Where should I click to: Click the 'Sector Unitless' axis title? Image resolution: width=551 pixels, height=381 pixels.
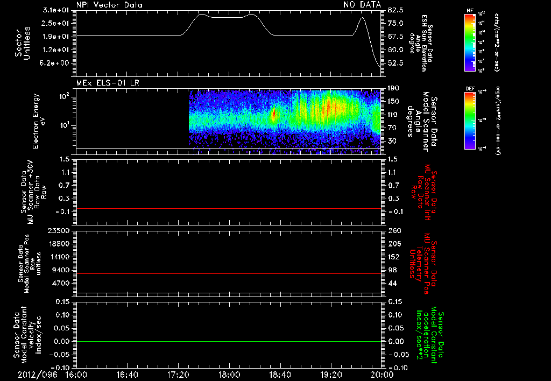click(x=23, y=43)
